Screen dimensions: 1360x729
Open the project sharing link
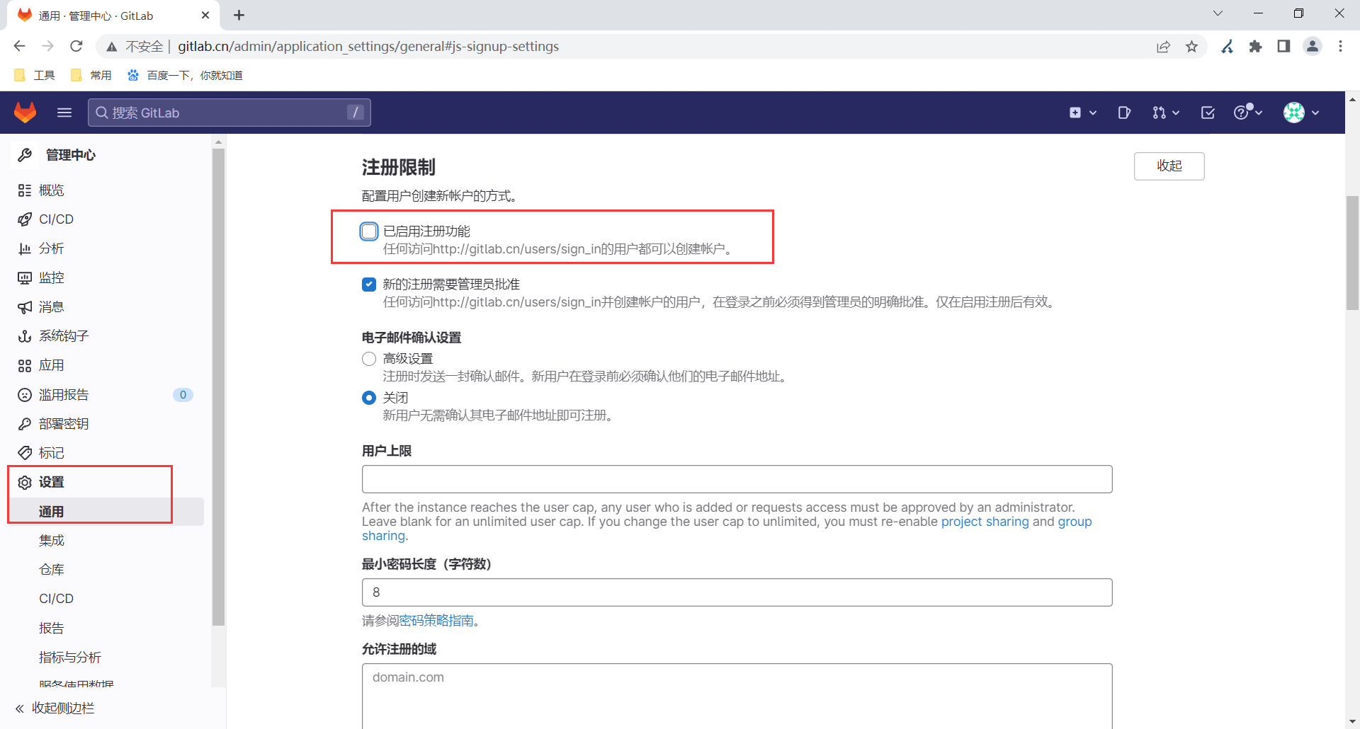pyautogui.click(x=985, y=522)
